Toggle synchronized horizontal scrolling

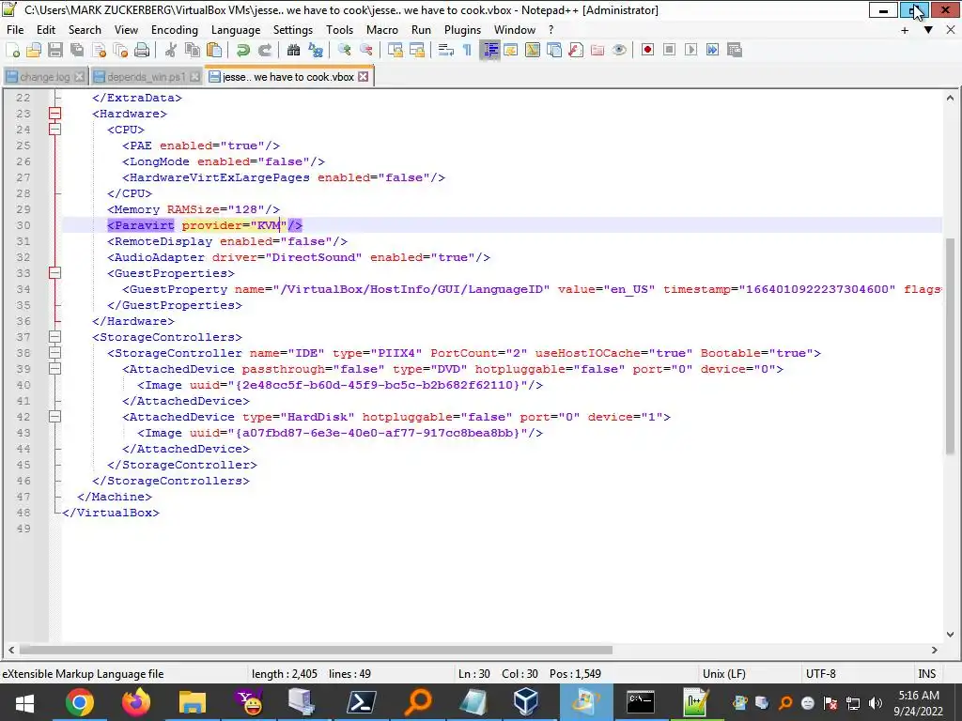416,51
